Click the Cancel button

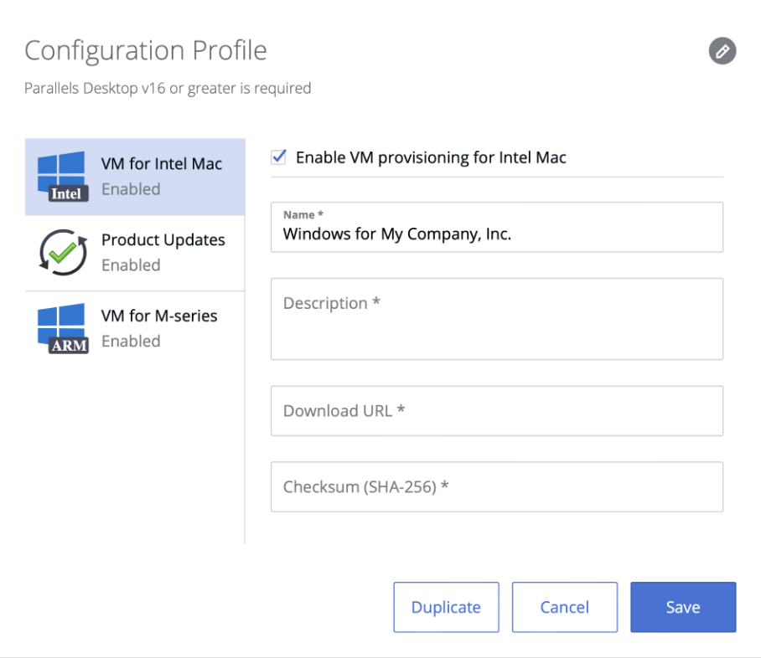pyautogui.click(x=564, y=607)
